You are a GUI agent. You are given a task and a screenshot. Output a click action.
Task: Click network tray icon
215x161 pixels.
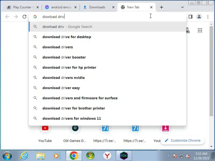[181, 156]
